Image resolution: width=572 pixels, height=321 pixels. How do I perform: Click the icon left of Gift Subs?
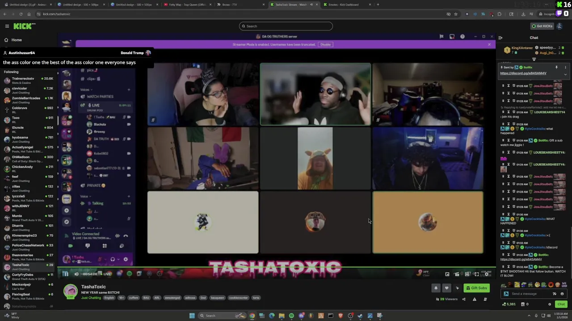(457, 288)
